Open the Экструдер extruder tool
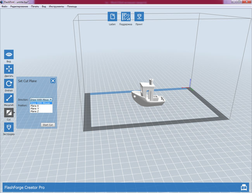 coord(9,127)
